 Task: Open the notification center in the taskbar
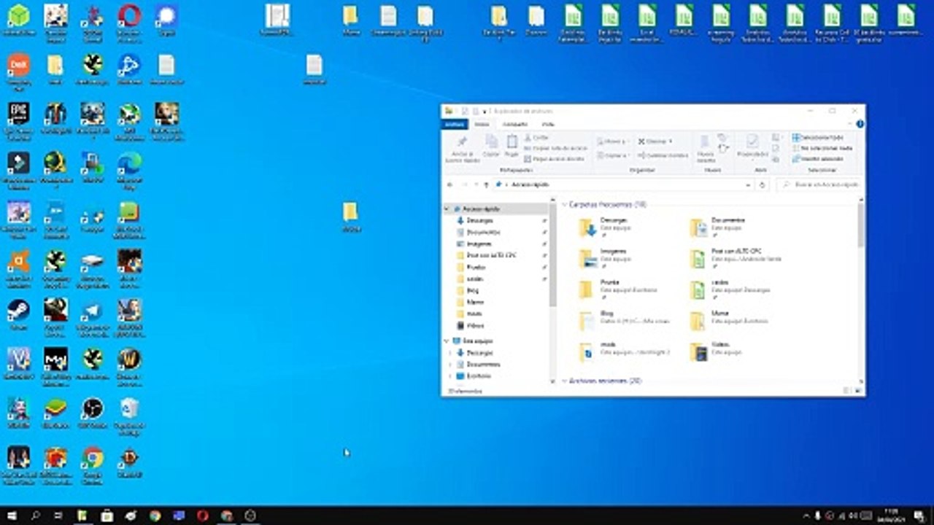(921, 516)
